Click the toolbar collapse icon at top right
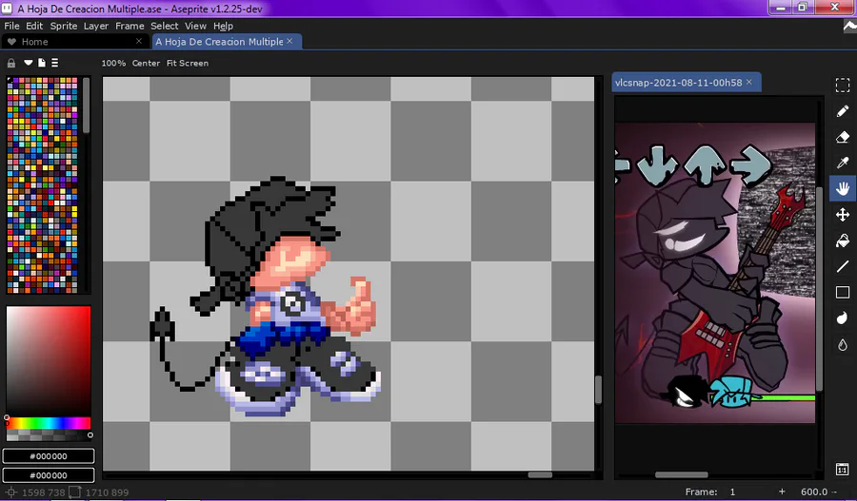The height and width of the screenshot is (501, 857). [x=848, y=26]
